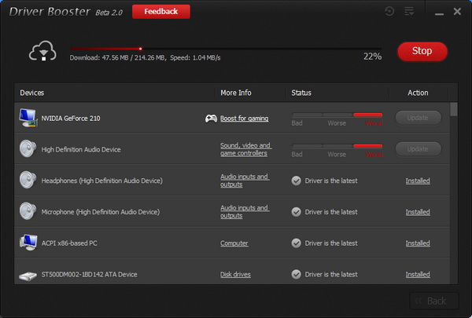This screenshot has width=472, height=318.
Task: Minimize the Driver Booster window
Action: click(x=439, y=13)
